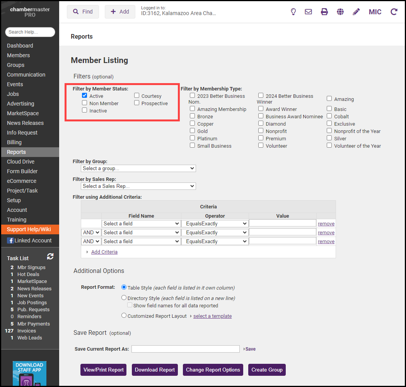The width and height of the screenshot is (406, 387).
Task: Enable the Prospective status checkbox
Action: coord(137,103)
